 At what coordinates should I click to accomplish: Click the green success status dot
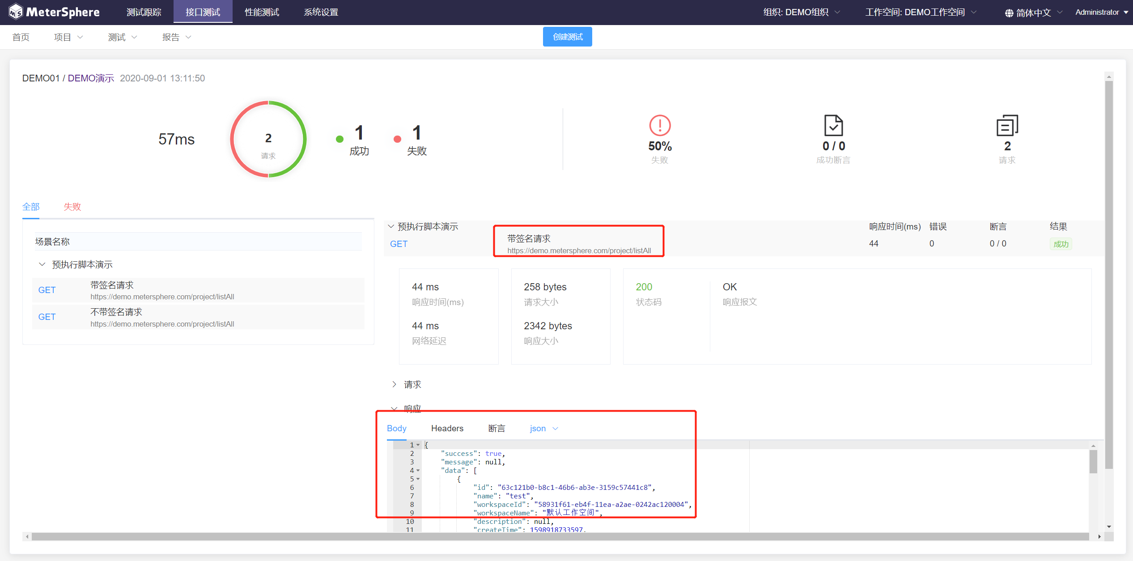pyautogui.click(x=339, y=139)
